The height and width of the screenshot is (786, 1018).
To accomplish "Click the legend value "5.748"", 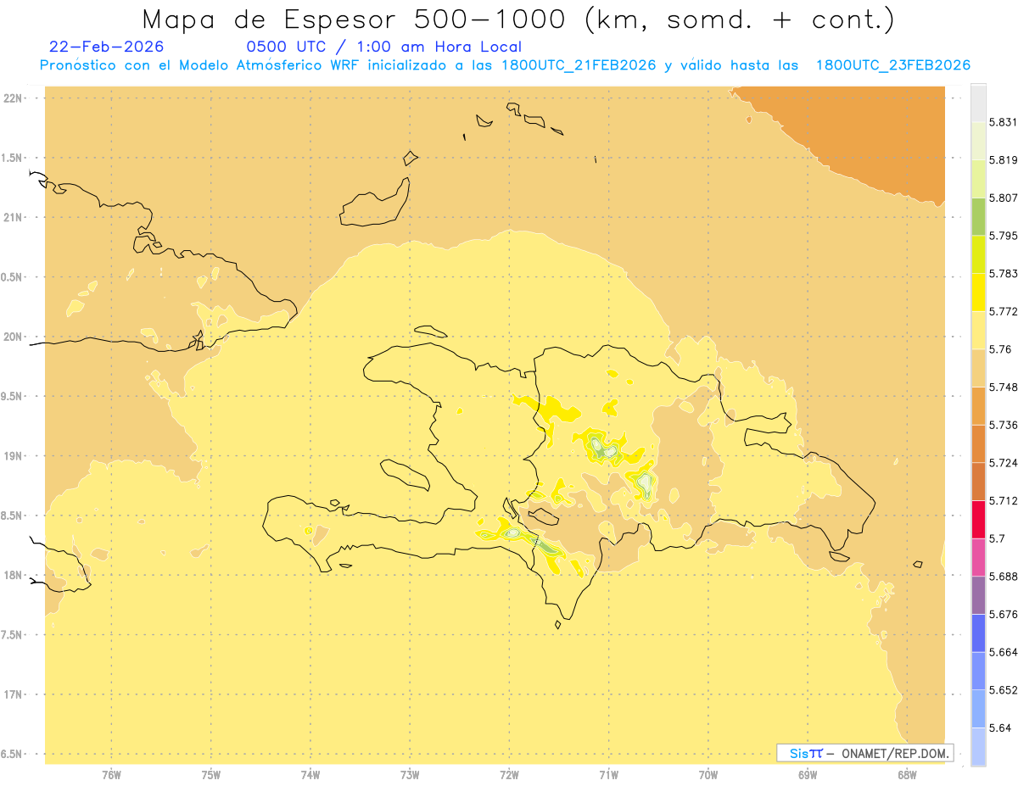I will point(1004,387).
